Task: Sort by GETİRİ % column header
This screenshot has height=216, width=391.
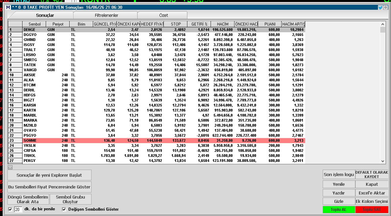Action: tap(199, 24)
